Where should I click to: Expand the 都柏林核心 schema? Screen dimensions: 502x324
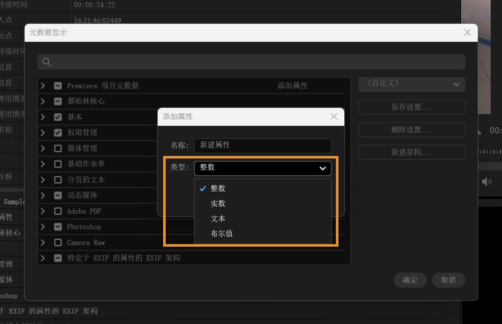tap(43, 101)
